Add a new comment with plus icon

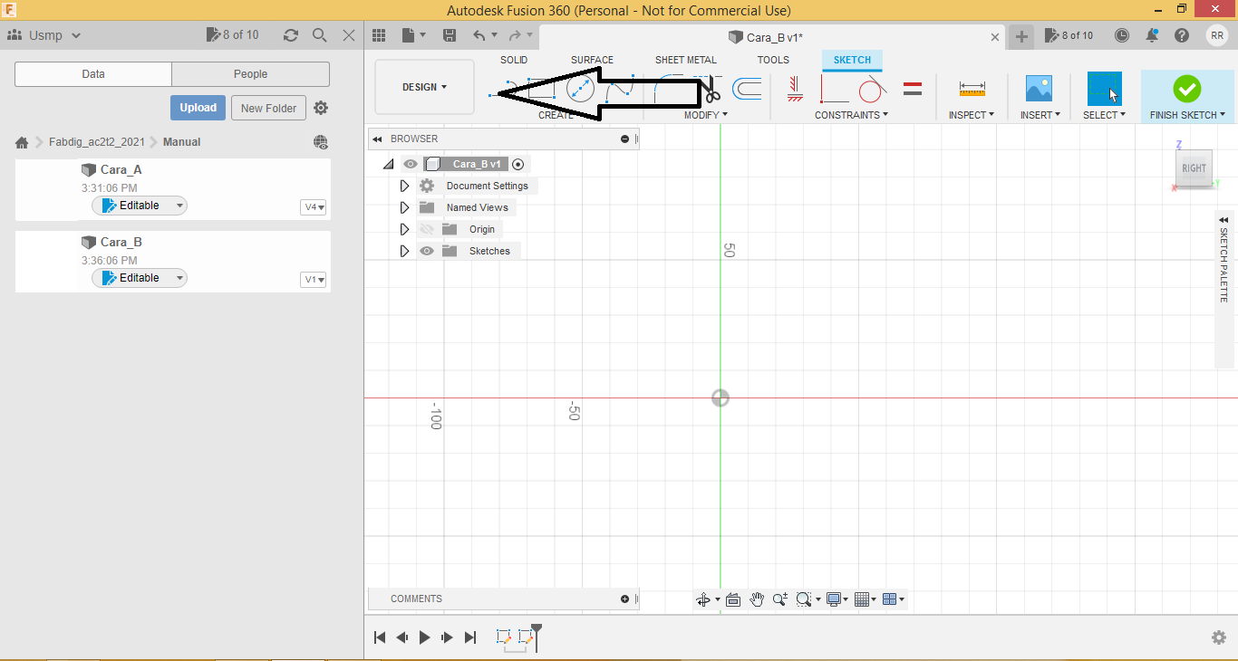tap(625, 599)
